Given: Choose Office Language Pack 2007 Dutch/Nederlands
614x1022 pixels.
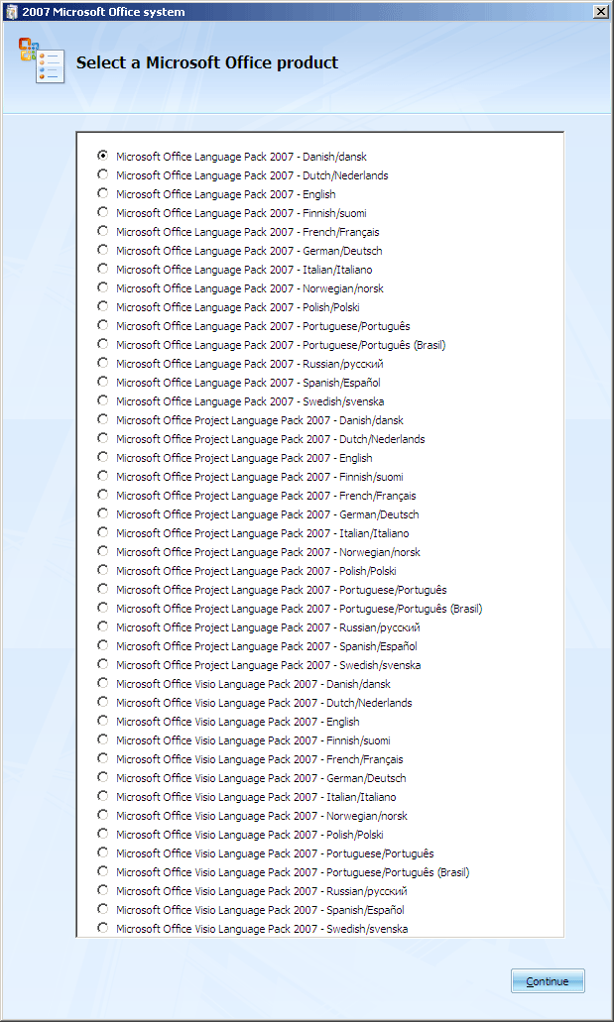Looking at the screenshot, I should 102,174.
